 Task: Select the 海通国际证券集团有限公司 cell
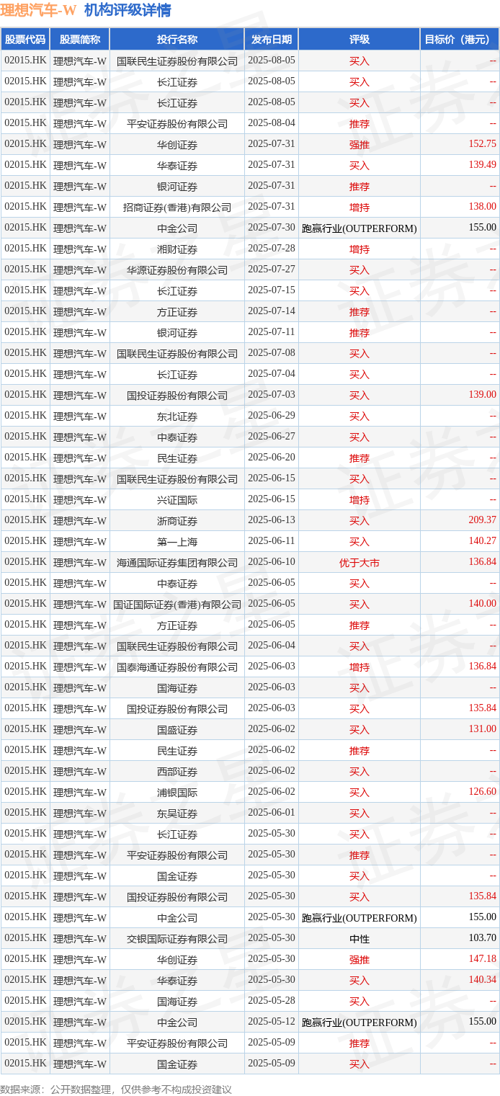pyautogui.click(x=177, y=563)
